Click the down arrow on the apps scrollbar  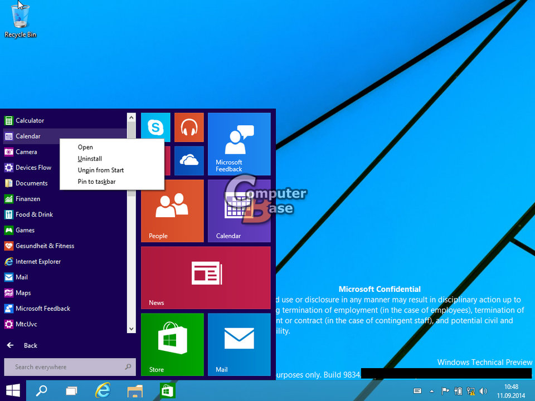coord(131,328)
